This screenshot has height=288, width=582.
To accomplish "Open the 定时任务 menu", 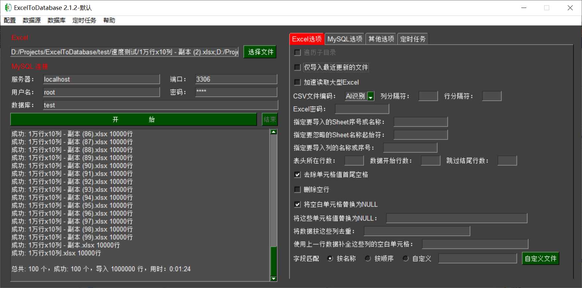I will (x=84, y=21).
